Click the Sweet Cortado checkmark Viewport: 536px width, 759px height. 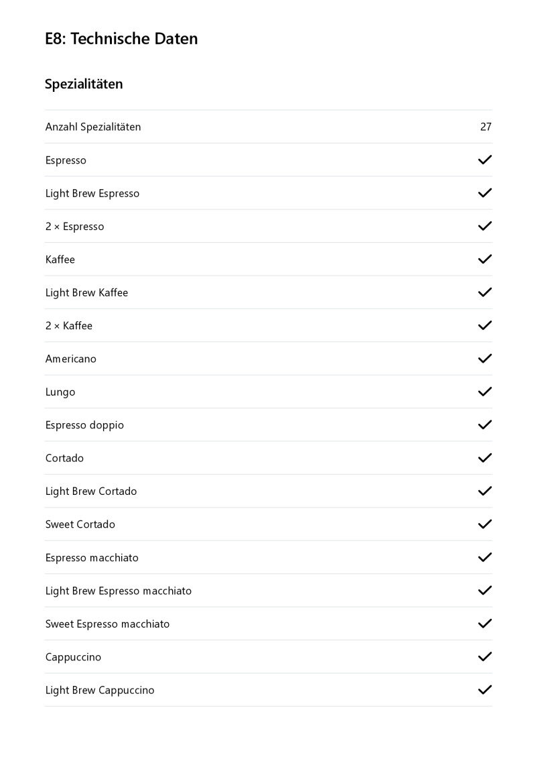tap(484, 524)
